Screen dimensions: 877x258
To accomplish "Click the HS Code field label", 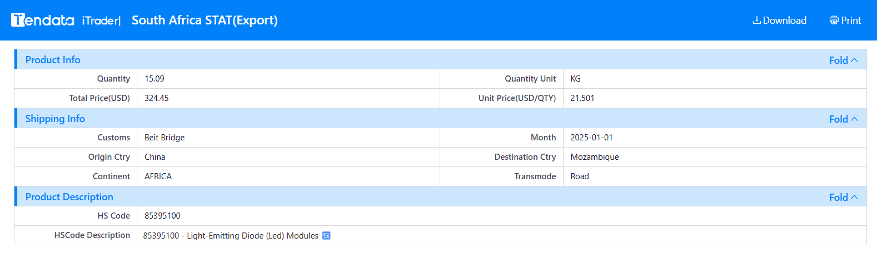I will [x=114, y=216].
